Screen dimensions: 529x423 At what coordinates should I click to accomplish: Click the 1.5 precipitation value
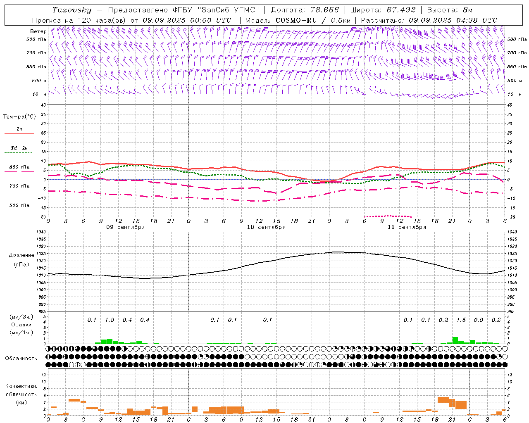pyautogui.click(x=461, y=320)
